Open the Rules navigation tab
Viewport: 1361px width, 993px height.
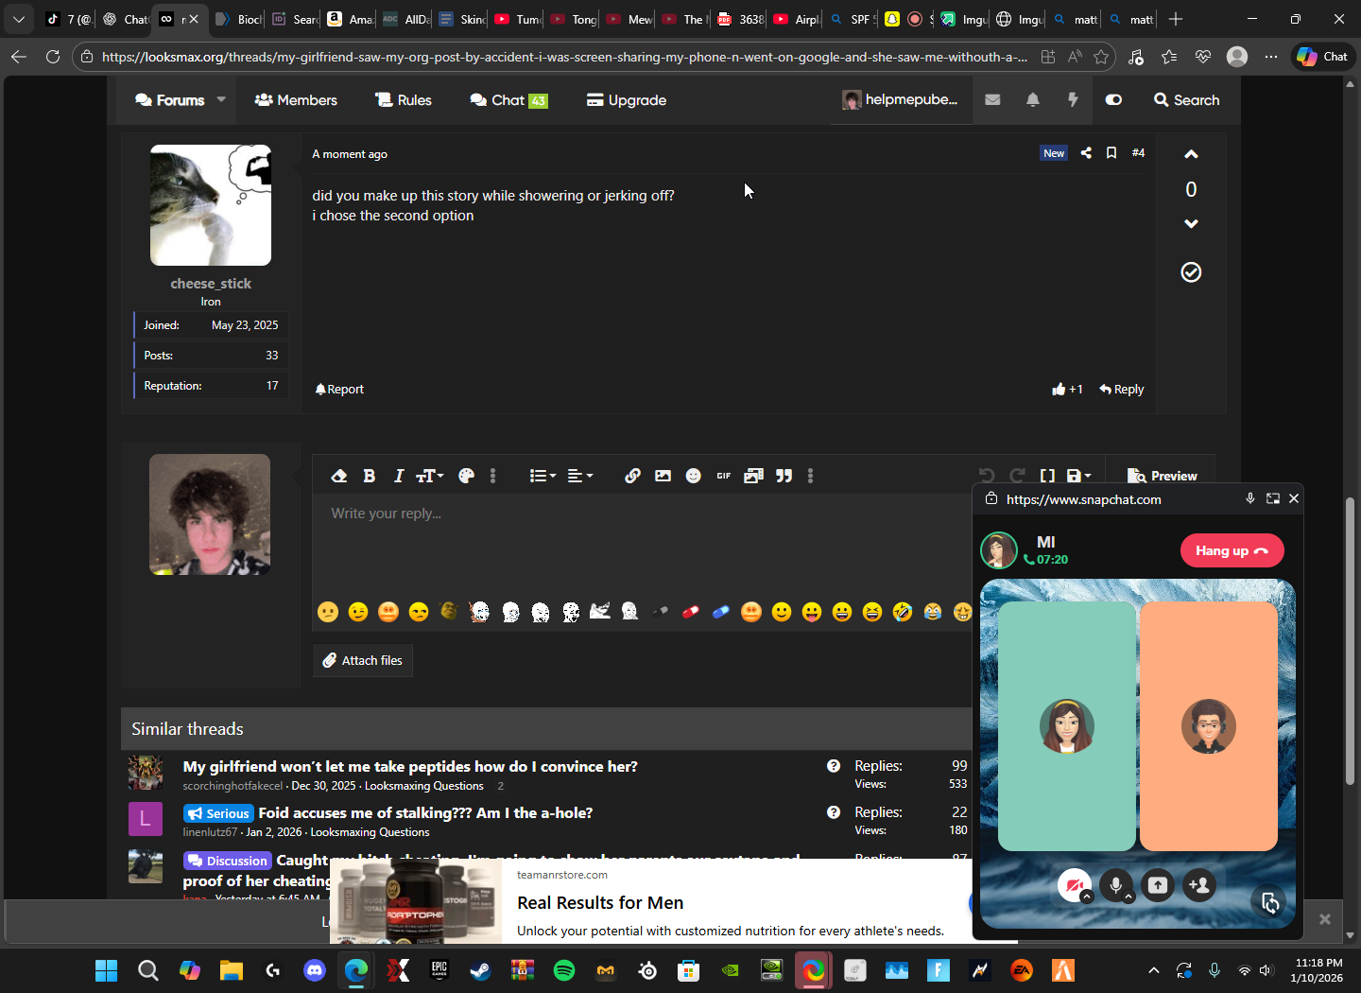click(x=404, y=100)
